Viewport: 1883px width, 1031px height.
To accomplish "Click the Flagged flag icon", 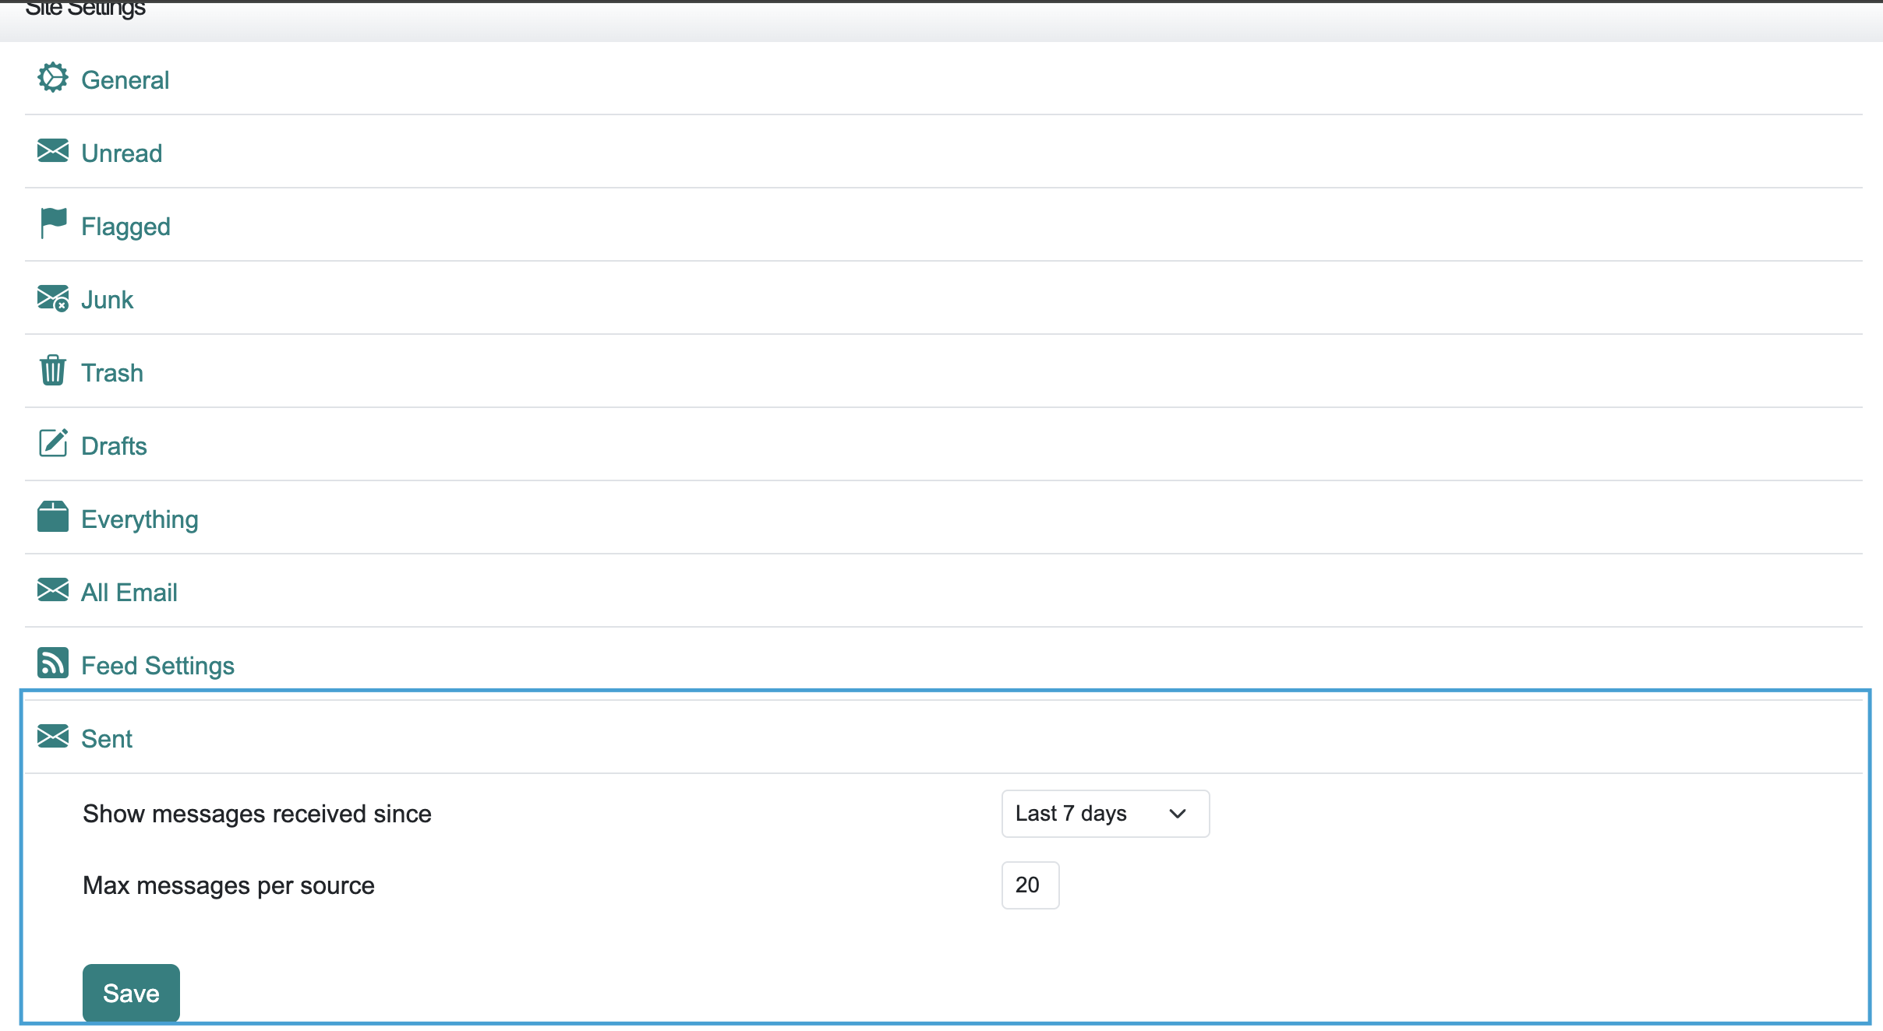I will 53,224.
